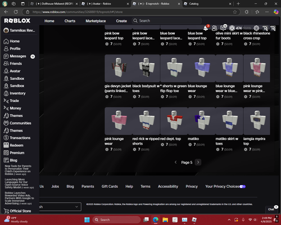The height and width of the screenshot is (225, 281).
Task: Open Robux balance icon showing 474
Action: [232, 28]
